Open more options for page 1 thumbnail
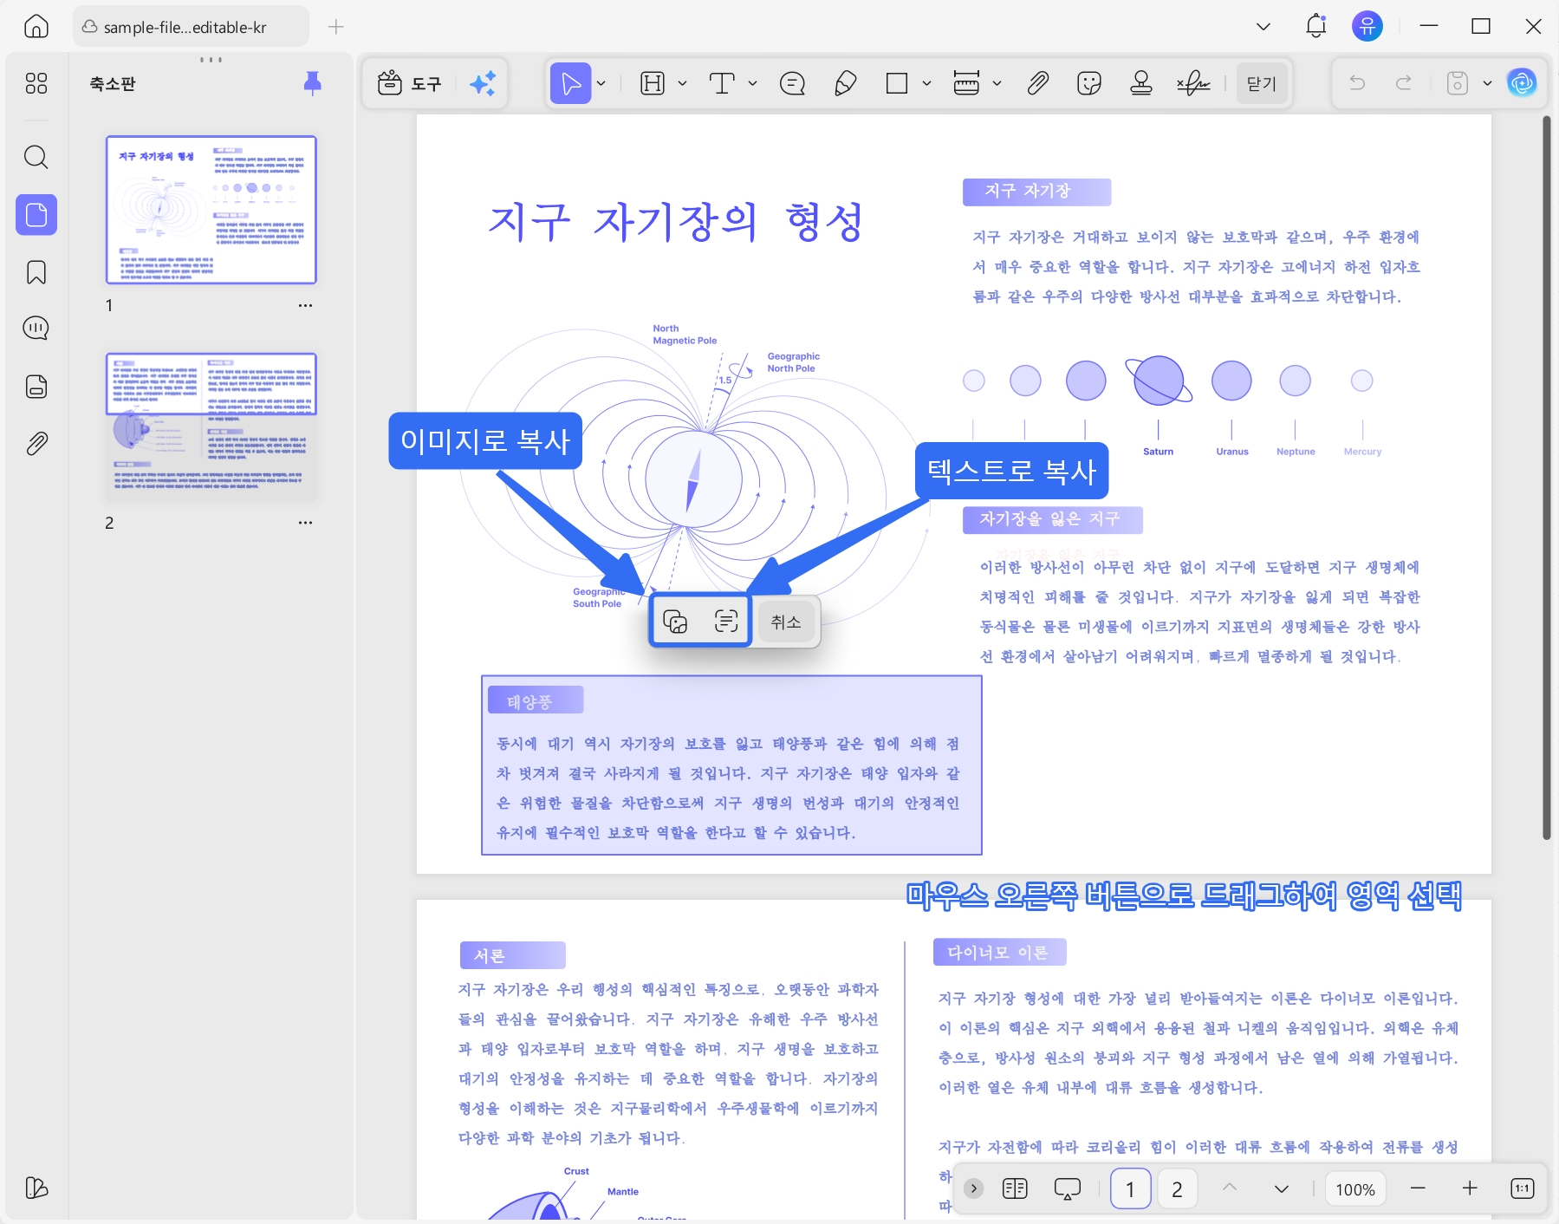 [305, 305]
